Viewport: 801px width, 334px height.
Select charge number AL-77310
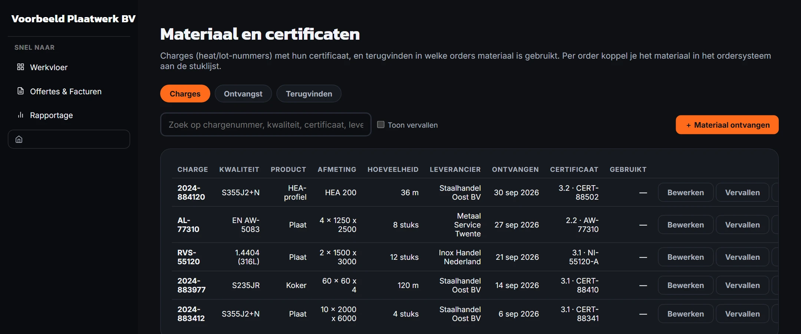(188, 225)
